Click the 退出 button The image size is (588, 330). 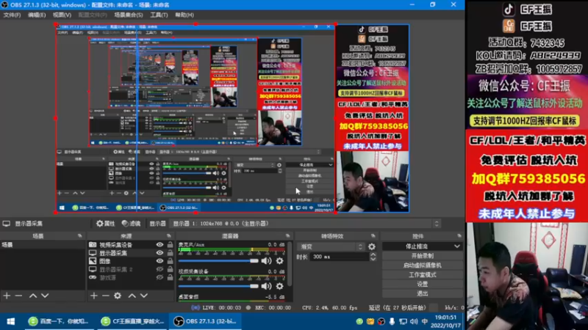click(x=422, y=293)
